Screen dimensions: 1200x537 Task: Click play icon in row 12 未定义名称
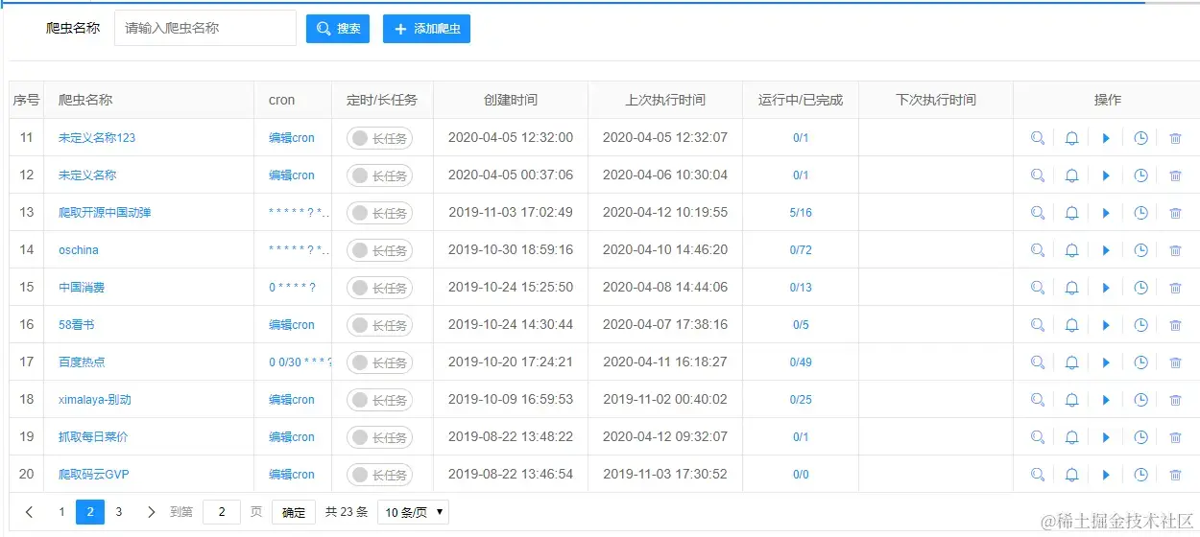1106,175
